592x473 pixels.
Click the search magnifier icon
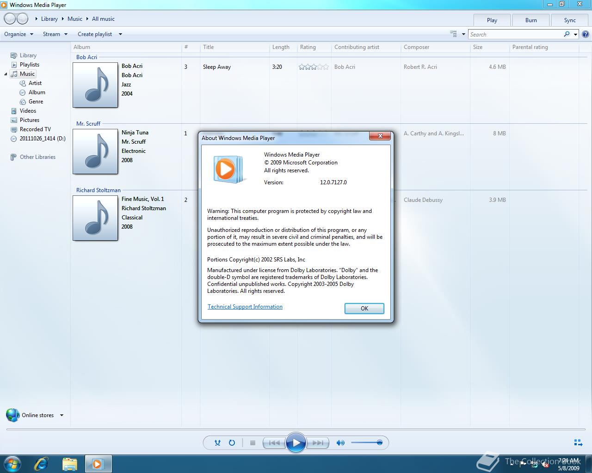point(567,34)
